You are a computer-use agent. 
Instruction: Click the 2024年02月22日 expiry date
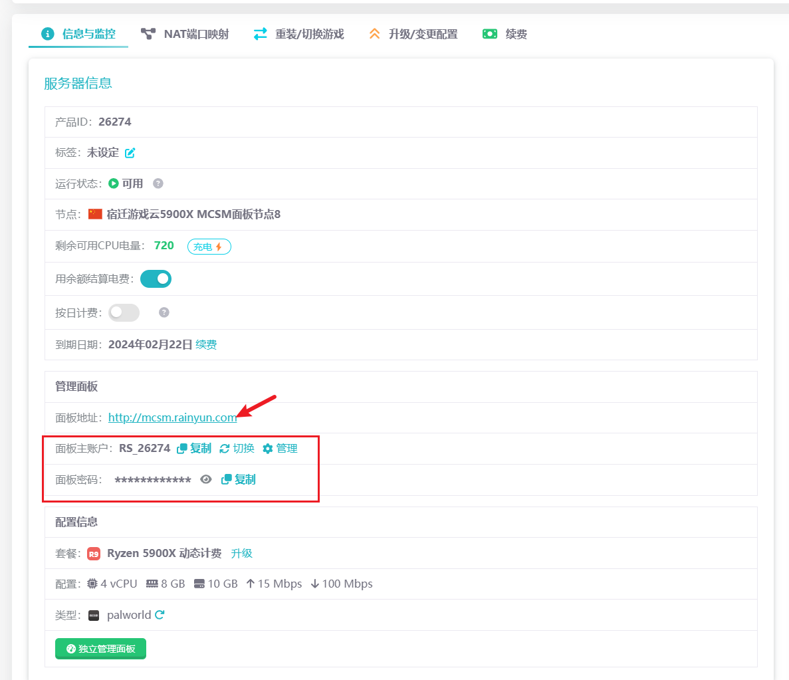pos(150,345)
